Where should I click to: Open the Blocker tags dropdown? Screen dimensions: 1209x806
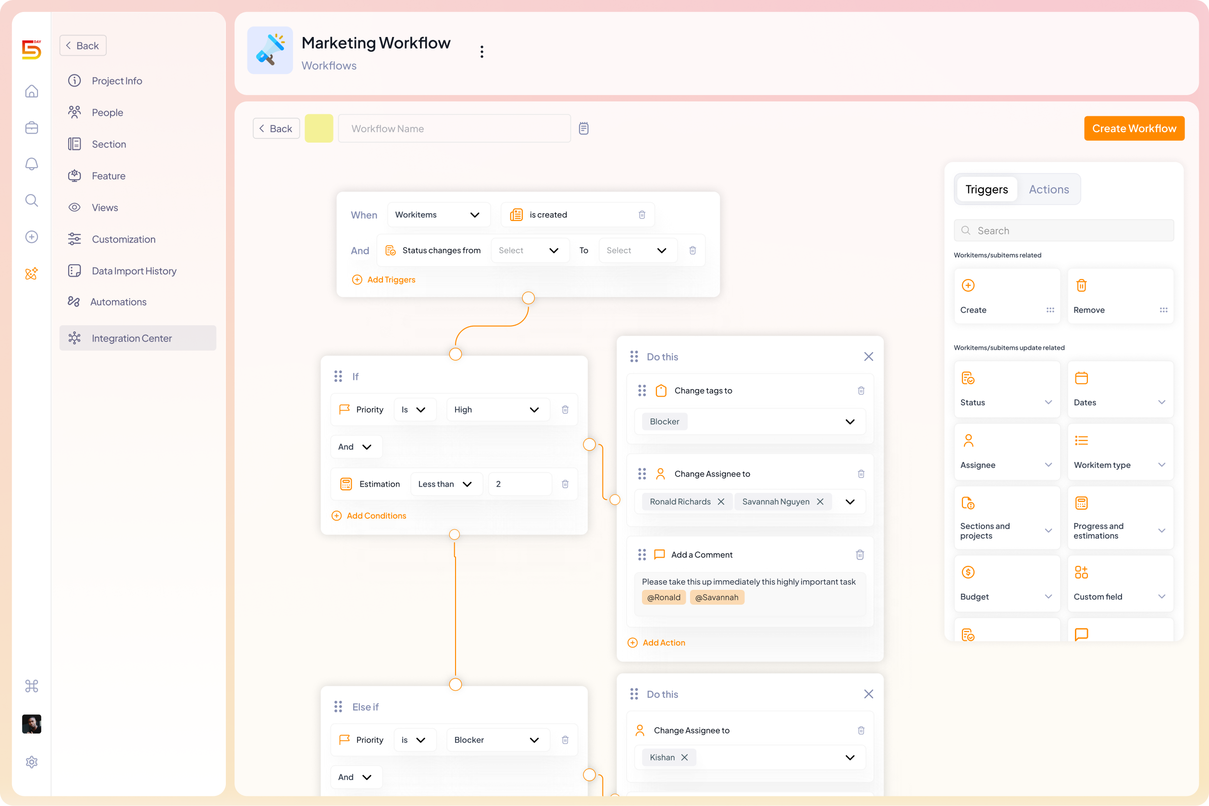pyautogui.click(x=750, y=422)
